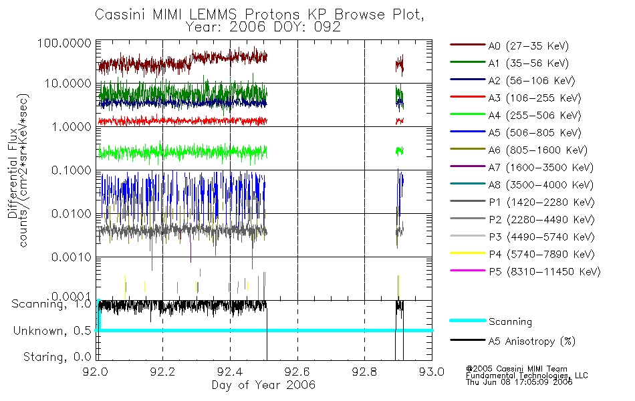Click the yellow P4 legend line swatch

click(468, 253)
